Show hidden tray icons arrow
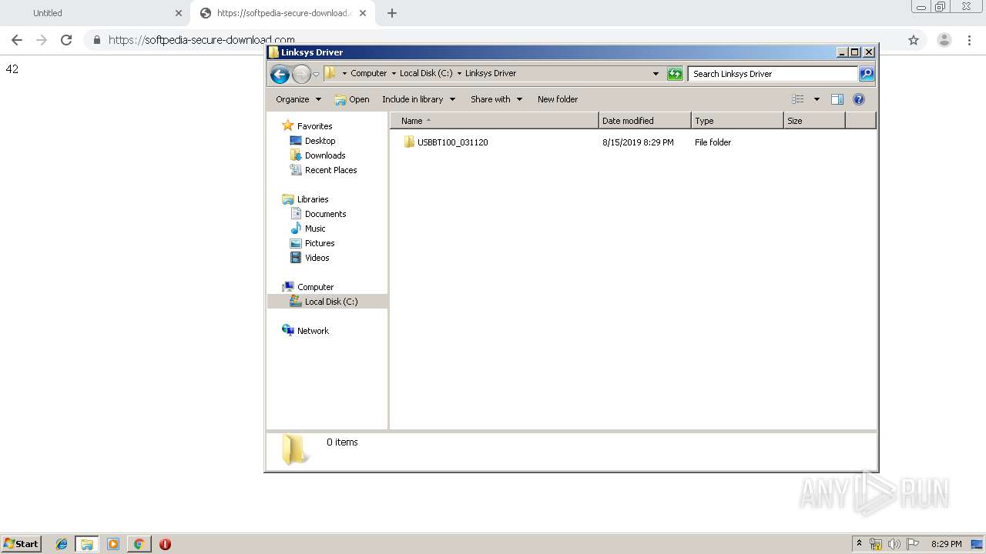The width and height of the screenshot is (986, 554). 859,543
